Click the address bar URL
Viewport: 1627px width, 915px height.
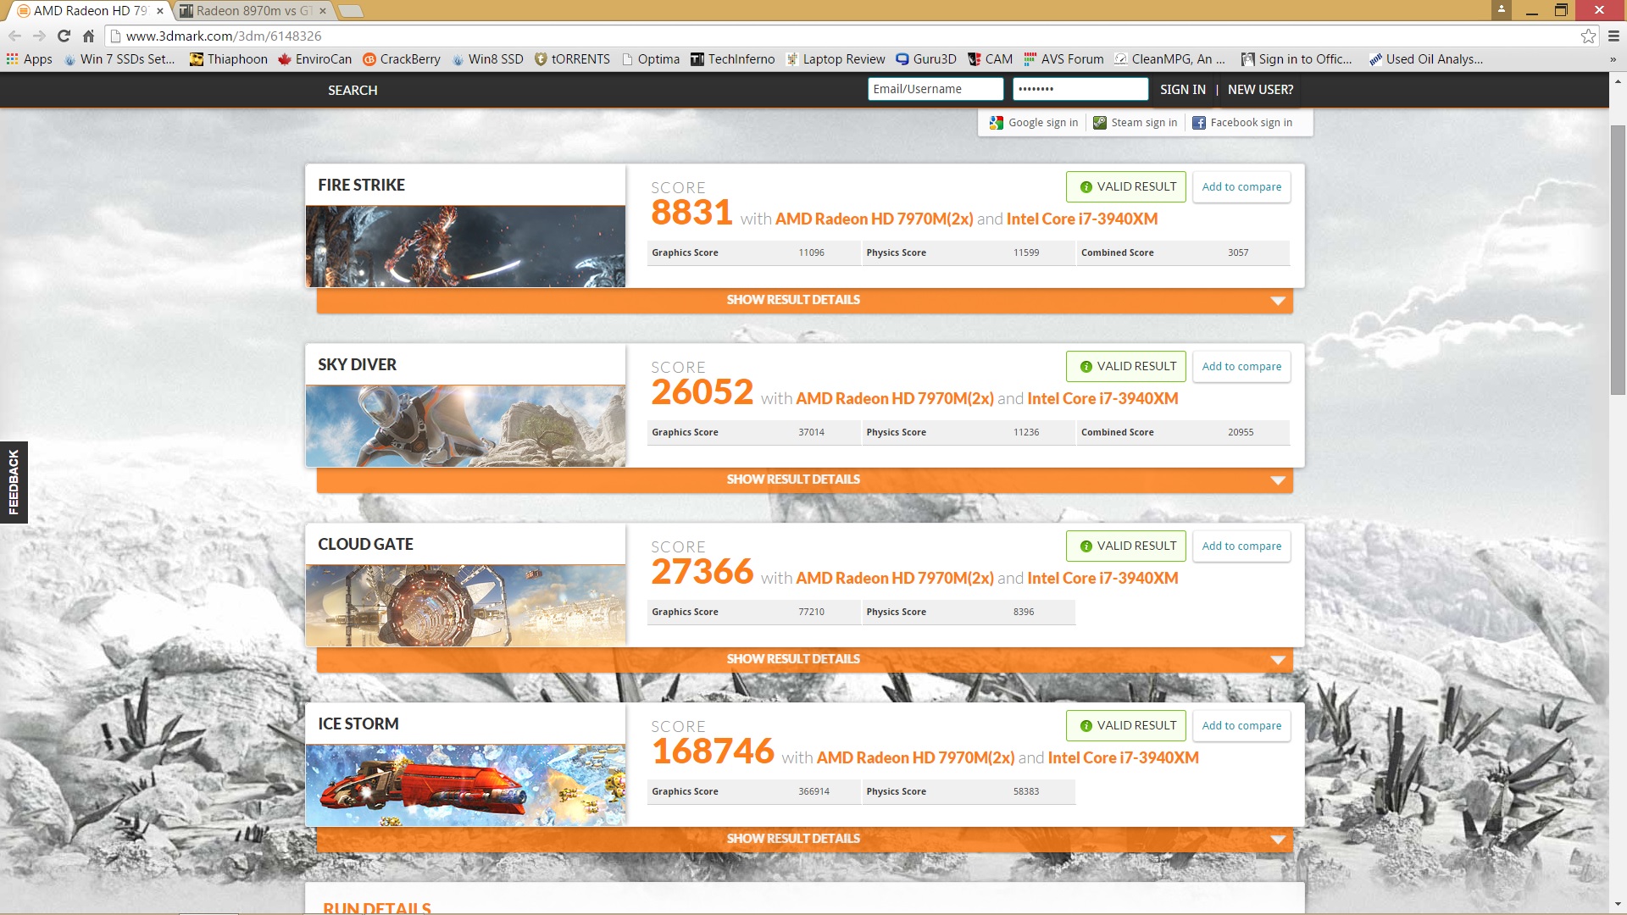[224, 36]
